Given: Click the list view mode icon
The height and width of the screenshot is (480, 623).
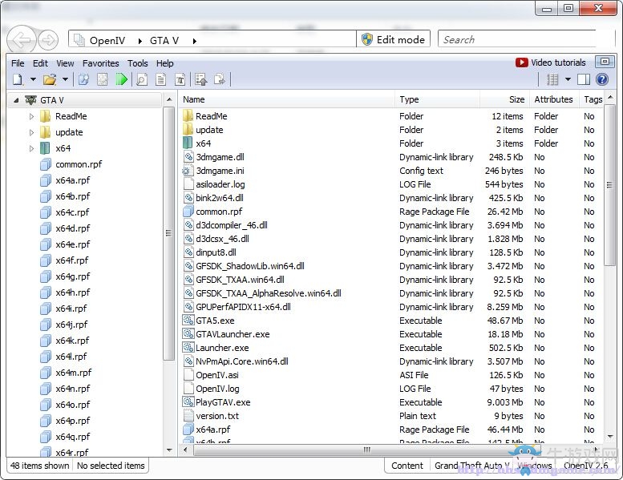Looking at the screenshot, I should tap(552, 79).
